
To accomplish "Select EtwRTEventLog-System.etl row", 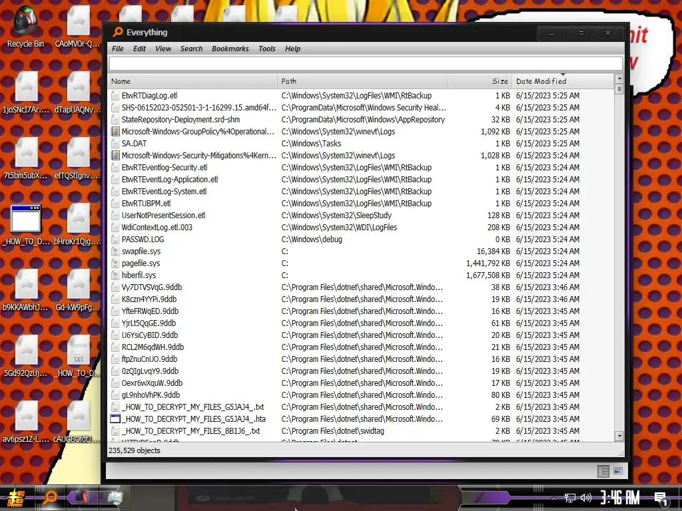I will click(361, 191).
